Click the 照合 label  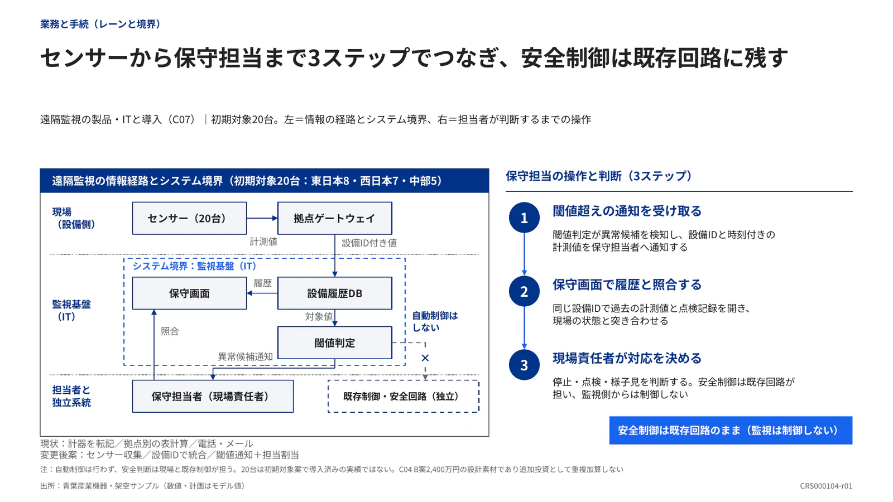(x=170, y=331)
